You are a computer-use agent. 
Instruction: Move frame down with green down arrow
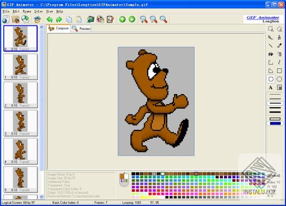click(132, 19)
